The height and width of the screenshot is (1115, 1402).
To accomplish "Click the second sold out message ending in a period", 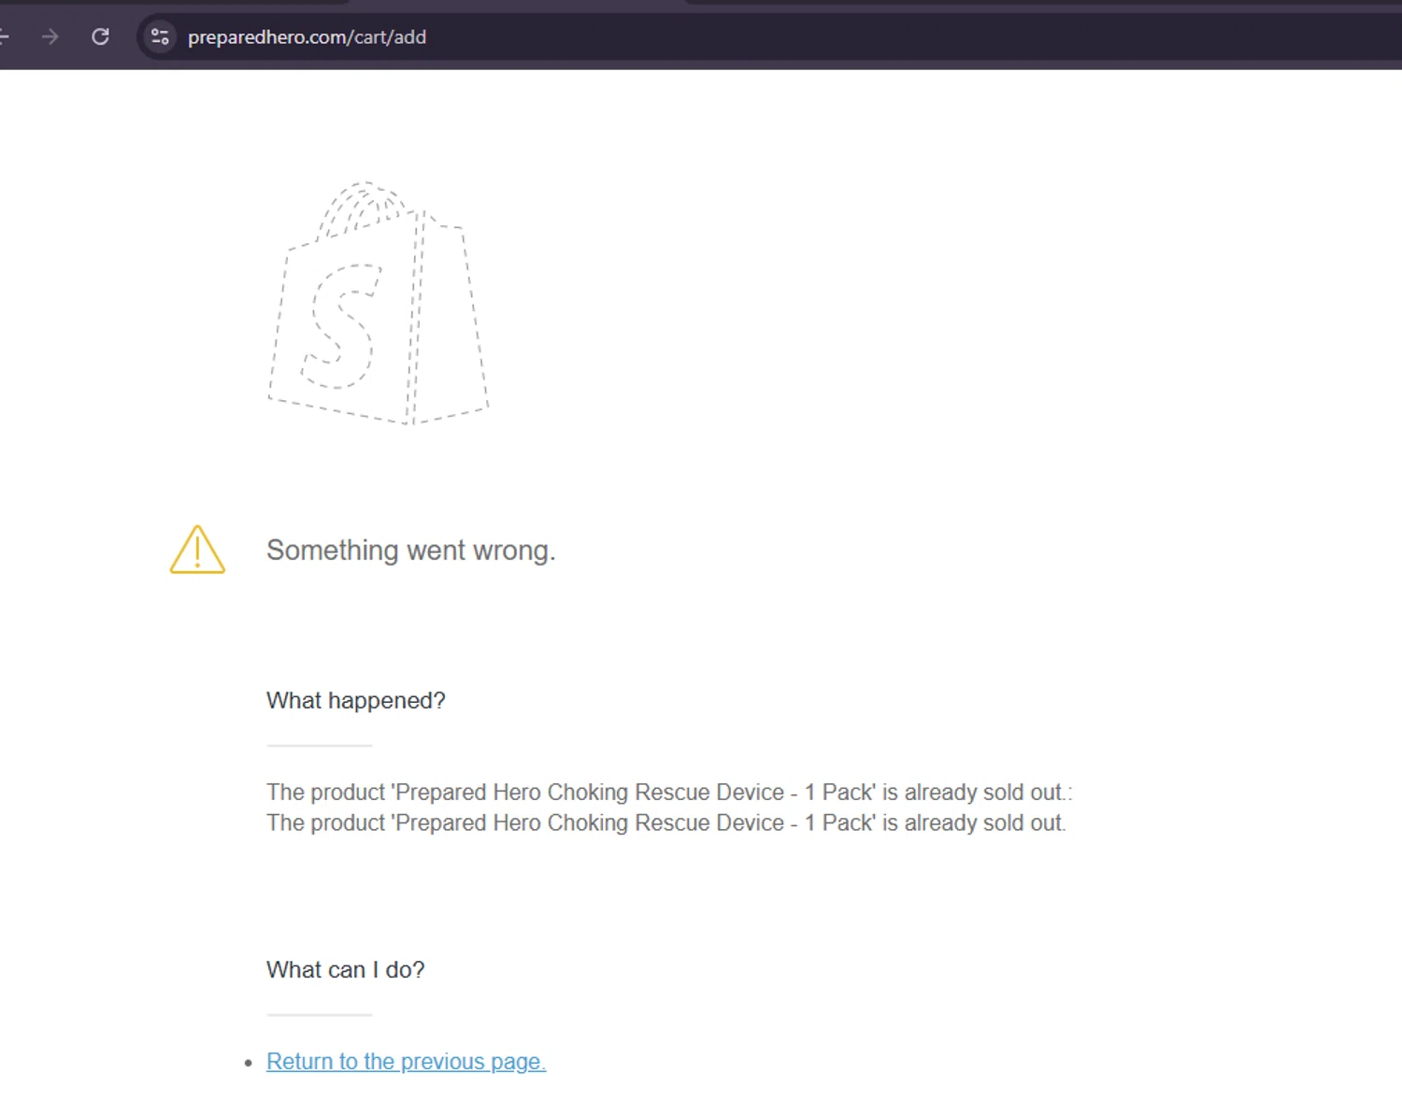I will point(666,822).
